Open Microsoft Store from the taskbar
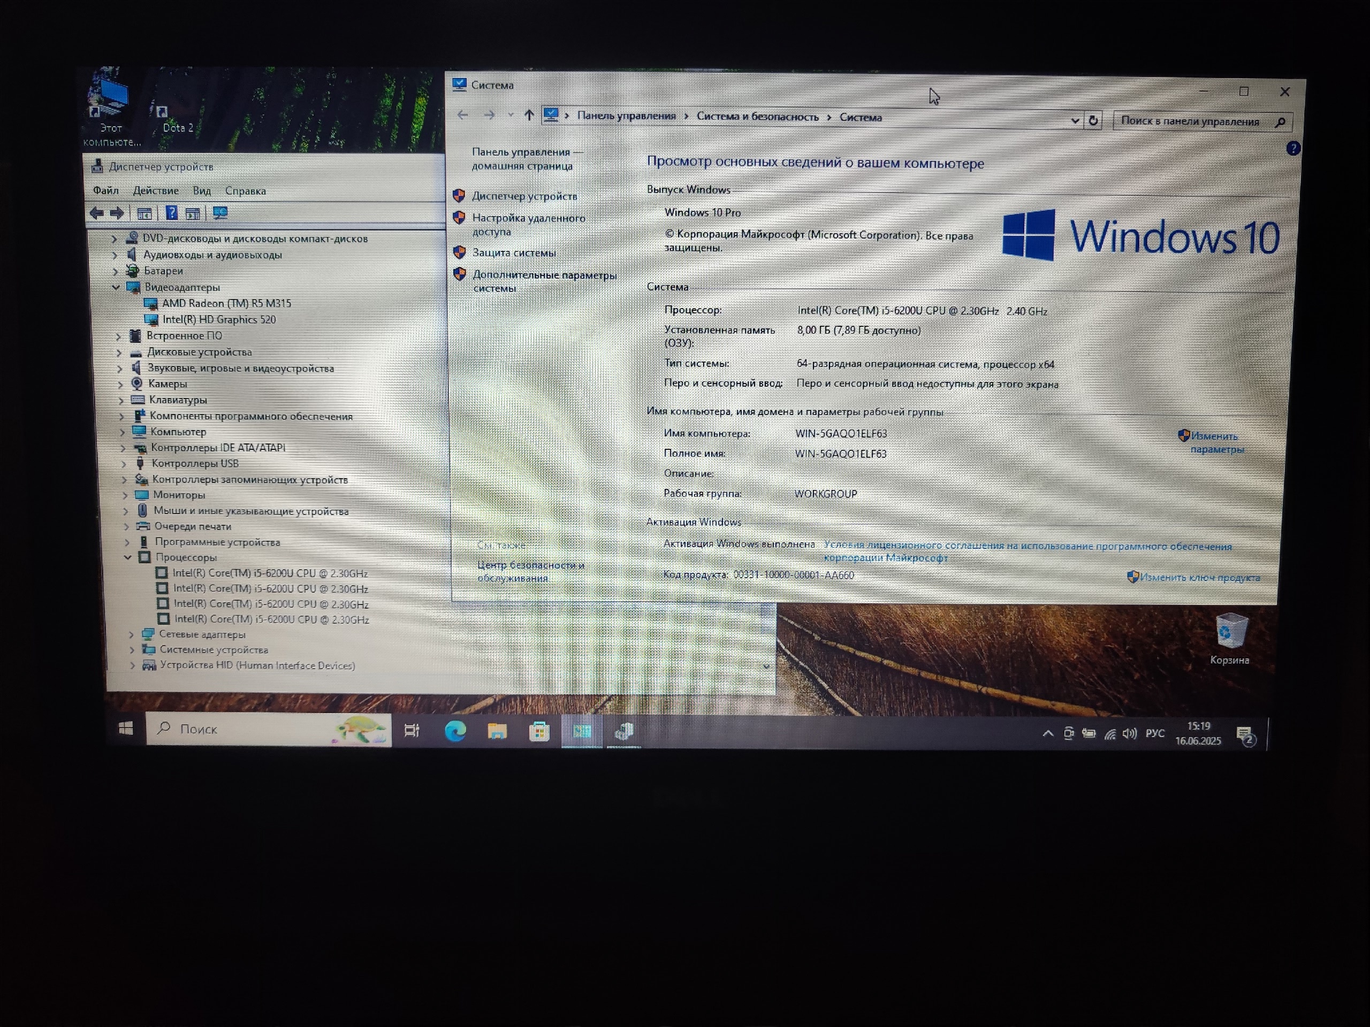The width and height of the screenshot is (1370, 1027). (539, 732)
